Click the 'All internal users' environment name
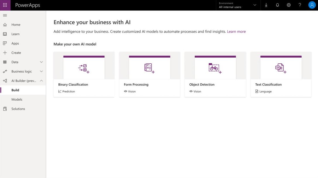This screenshot has height=178, width=318. pos(230,7)
